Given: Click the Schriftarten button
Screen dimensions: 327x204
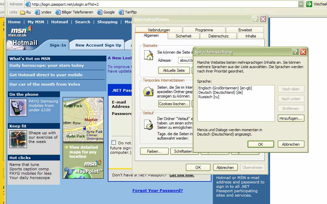Looking at the screenshot, I should [183, 151].
